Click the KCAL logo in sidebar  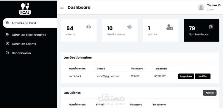click(25, 9)
